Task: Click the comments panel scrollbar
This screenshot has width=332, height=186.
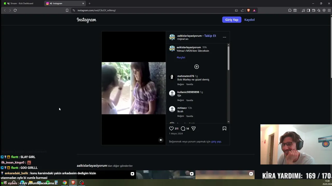Action: click(229, 58)
